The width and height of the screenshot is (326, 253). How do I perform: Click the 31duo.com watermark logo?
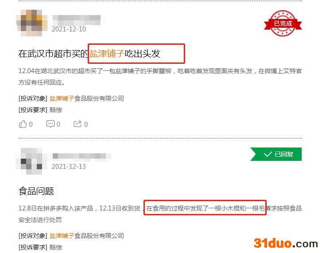click(x=286, y=243)
